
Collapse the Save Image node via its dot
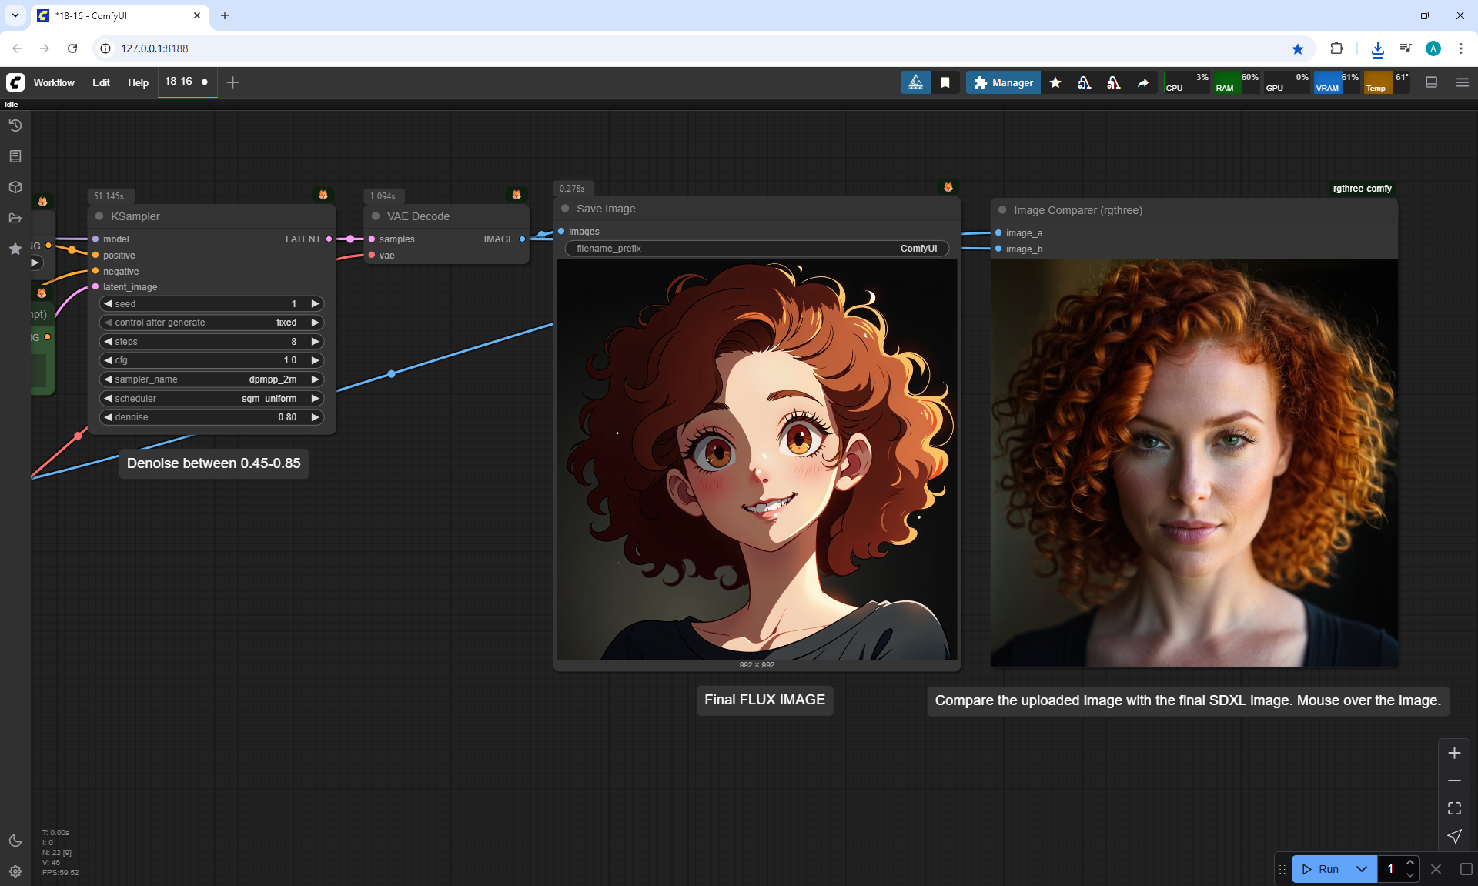tap(565, 209)
